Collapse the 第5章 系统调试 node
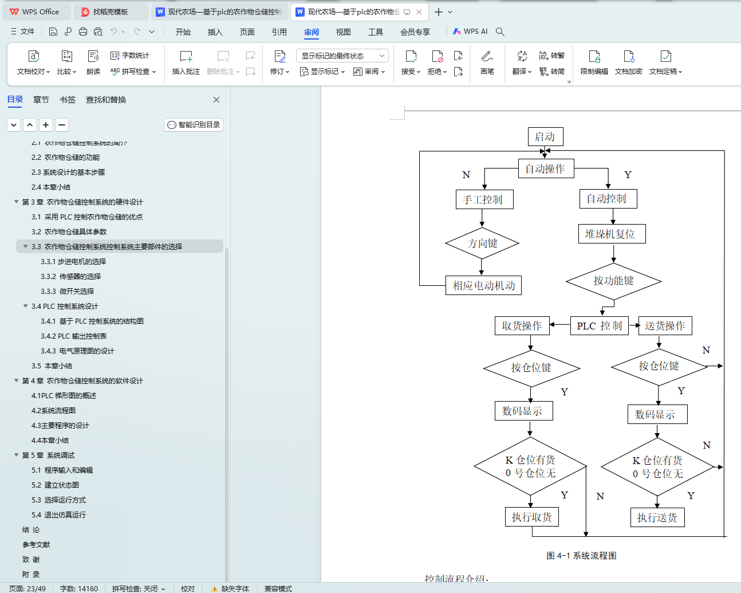This screenshot has width=741, height=593. click(17, 455)
